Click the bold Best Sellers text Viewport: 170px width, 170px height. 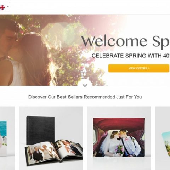[x=69, y=97]
